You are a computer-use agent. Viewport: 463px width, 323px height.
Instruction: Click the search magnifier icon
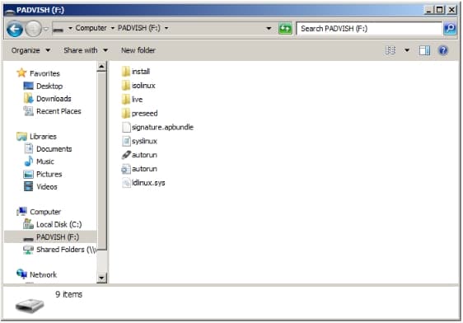450,29
